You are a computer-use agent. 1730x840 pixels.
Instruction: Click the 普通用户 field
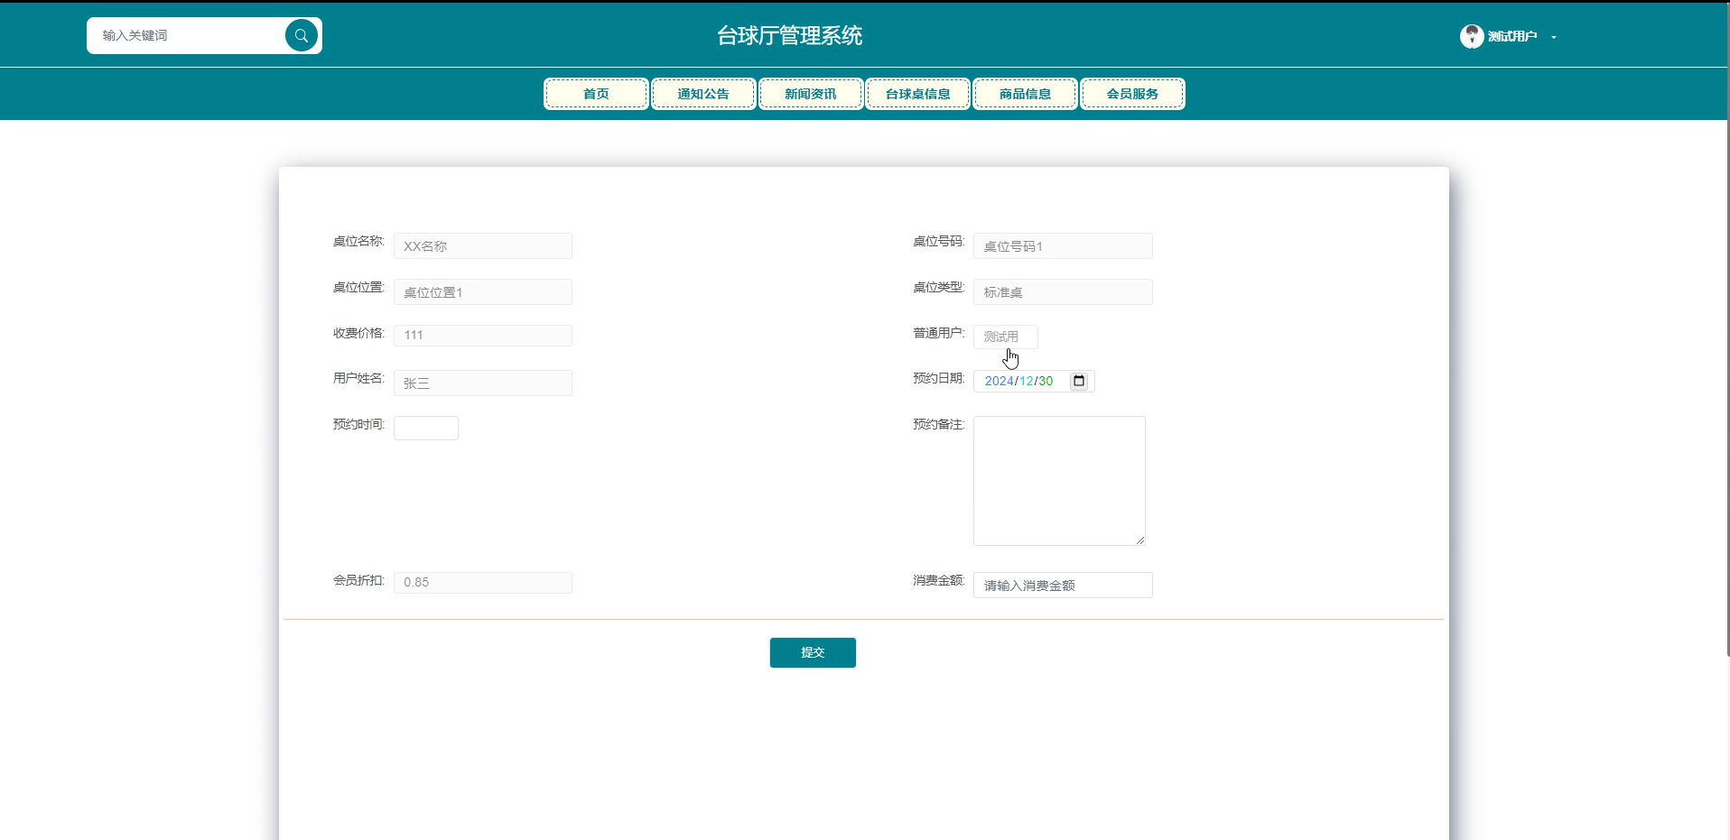pyautogui.click(x=1006, y=337)
